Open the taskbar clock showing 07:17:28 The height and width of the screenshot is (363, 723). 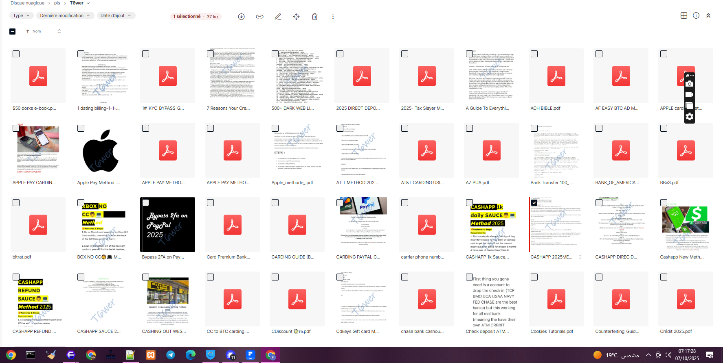click(x=687, y=355)
